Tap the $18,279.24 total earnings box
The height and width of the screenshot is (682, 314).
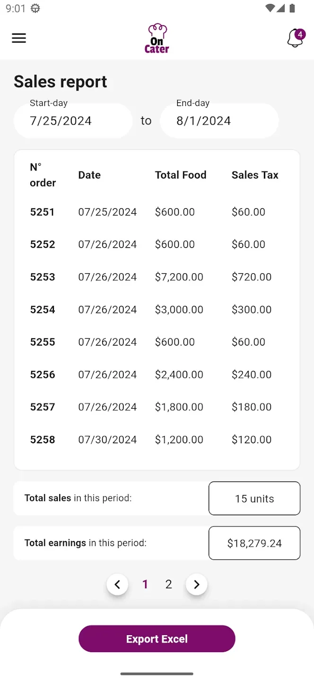[x=254, y=543]
